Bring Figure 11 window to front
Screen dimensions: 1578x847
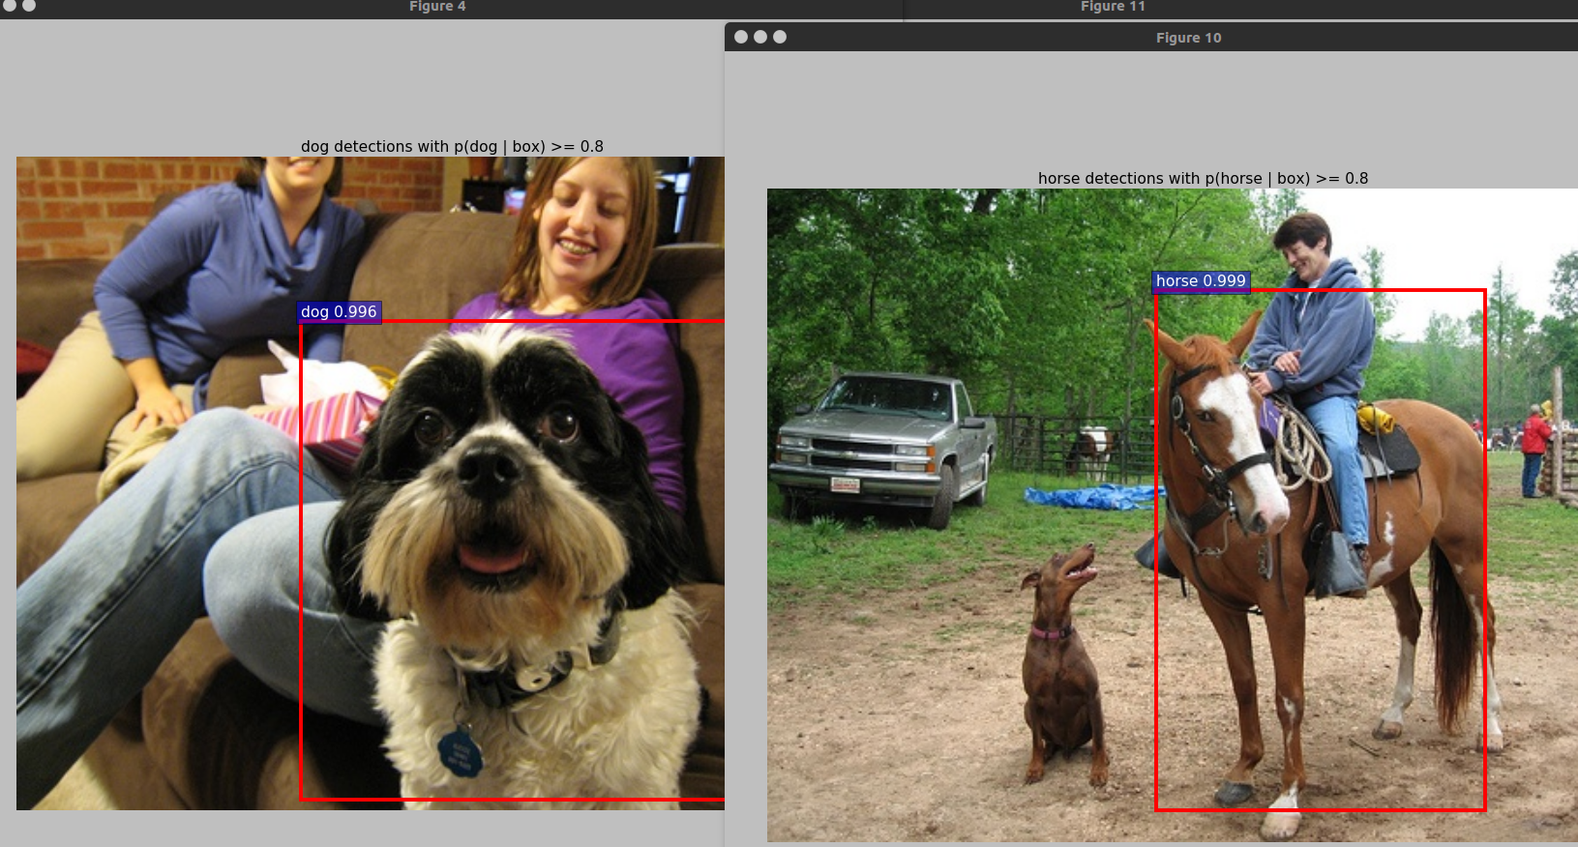coord(1113,7)
